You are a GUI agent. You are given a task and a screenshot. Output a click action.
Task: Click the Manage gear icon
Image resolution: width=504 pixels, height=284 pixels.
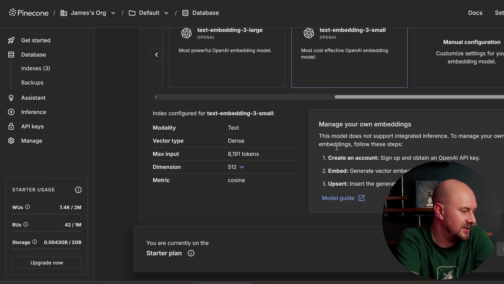tap(11, 141)
